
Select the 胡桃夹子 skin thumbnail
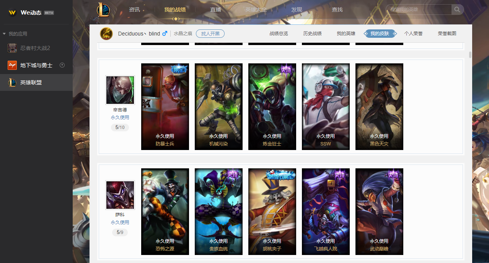point(272,211)
